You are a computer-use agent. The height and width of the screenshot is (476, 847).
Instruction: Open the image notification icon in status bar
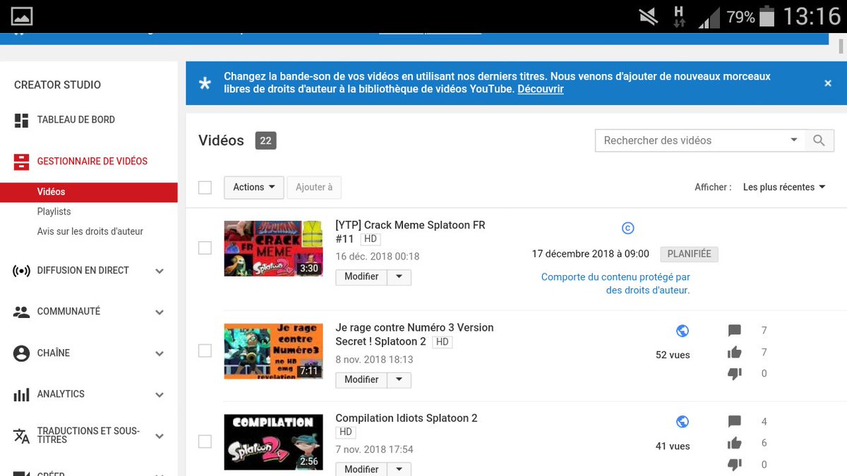(x=22, y=16)
